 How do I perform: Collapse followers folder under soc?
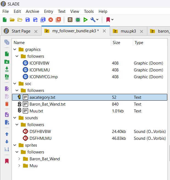17,91
